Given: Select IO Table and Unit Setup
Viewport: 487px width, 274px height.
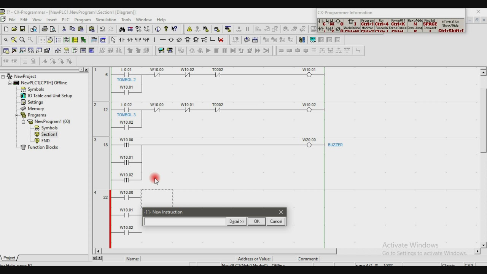Looking at the screenshot, I should pos(50,96).
